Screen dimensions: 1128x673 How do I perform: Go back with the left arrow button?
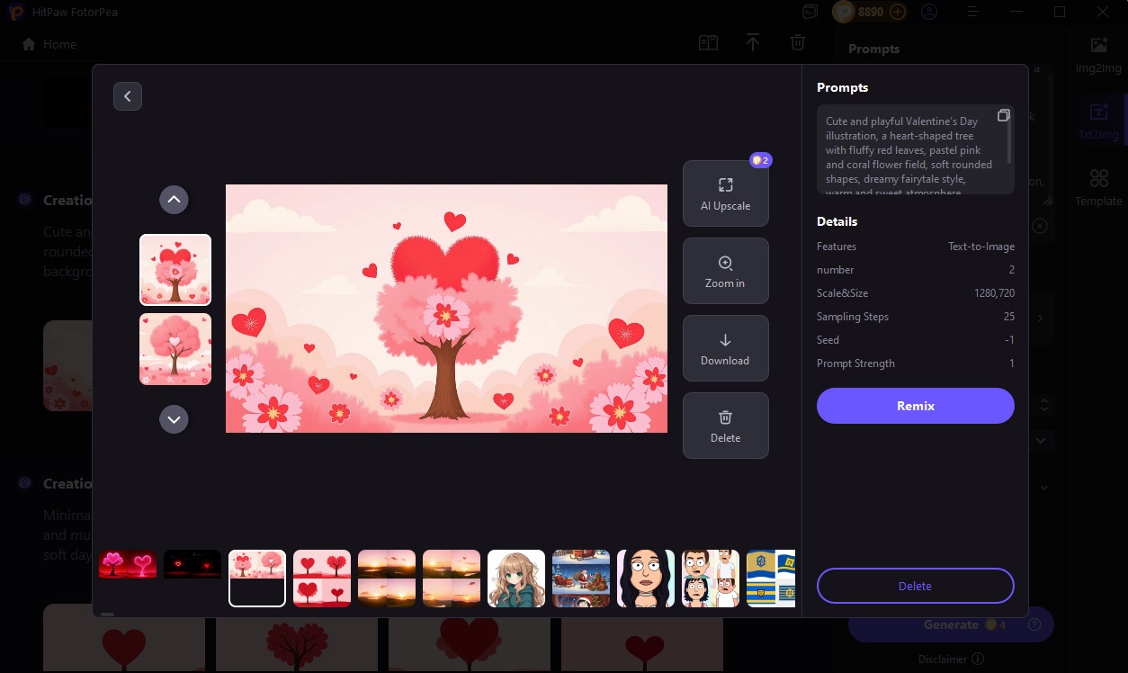tap(127, 95)
